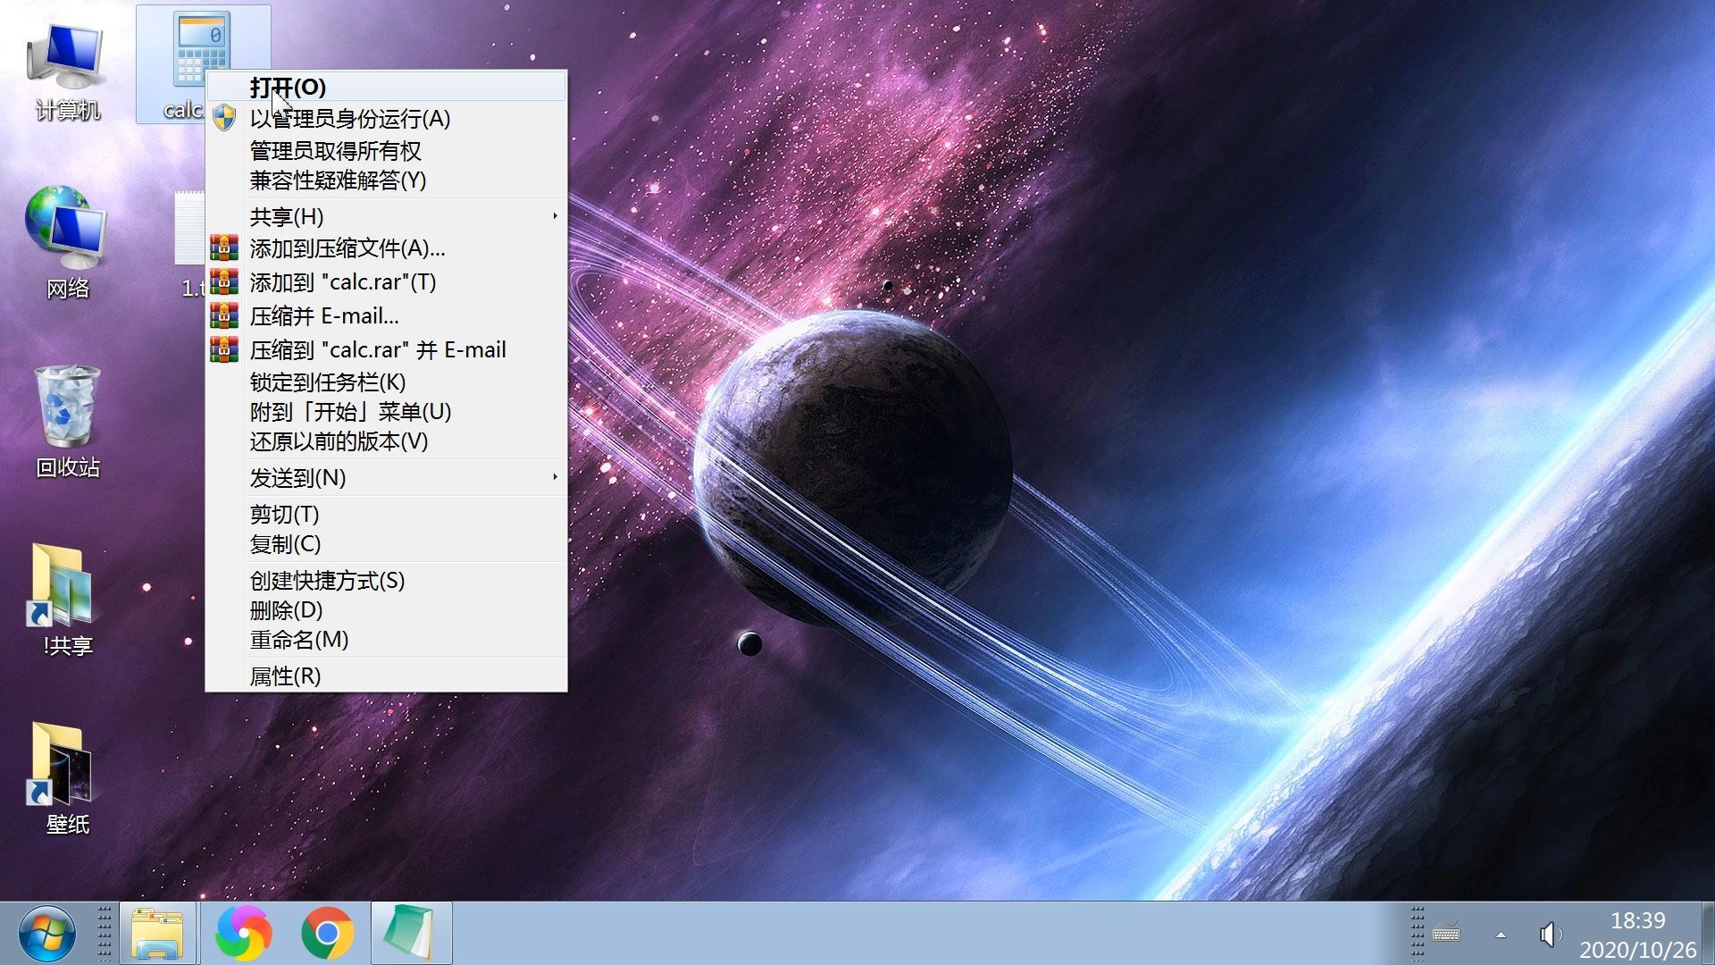
Task: Show hidden tray icons arrow
Action: [1501, 935]
